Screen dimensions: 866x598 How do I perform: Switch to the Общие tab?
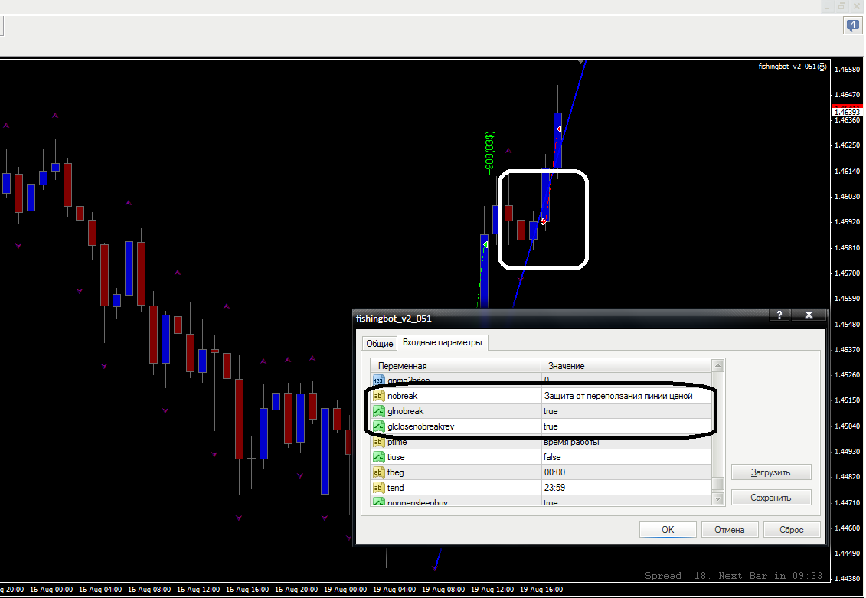(x=380, y=344)
